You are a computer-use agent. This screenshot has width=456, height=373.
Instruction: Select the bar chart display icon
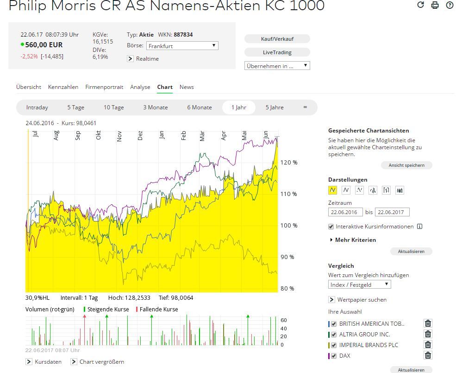(373, 190)
